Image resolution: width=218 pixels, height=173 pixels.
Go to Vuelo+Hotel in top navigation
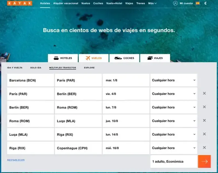114,3
